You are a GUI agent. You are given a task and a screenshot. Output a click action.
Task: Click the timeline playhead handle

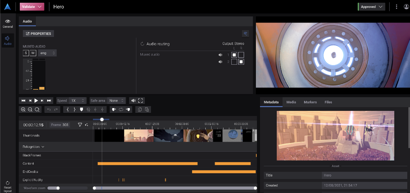(102, 119)
